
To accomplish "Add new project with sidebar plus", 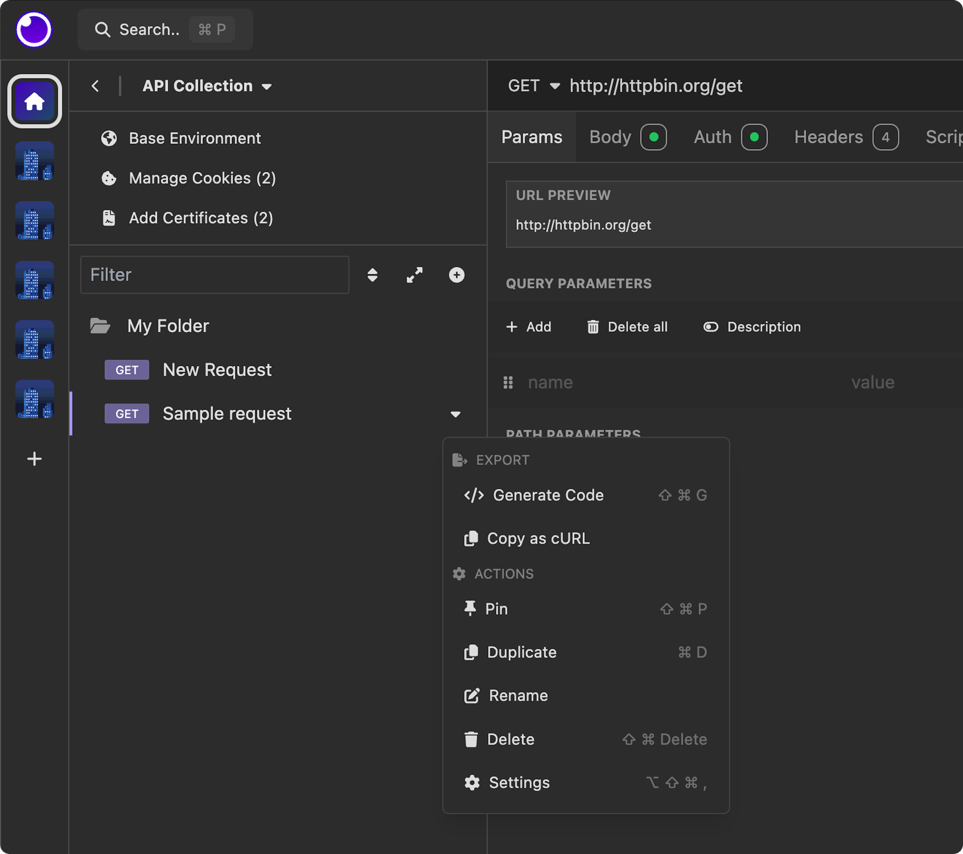I will 34,459.
